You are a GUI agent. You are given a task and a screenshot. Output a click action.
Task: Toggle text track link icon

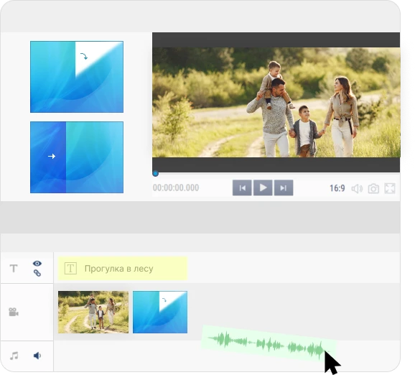pyautogui.click(x=37, y=273)
